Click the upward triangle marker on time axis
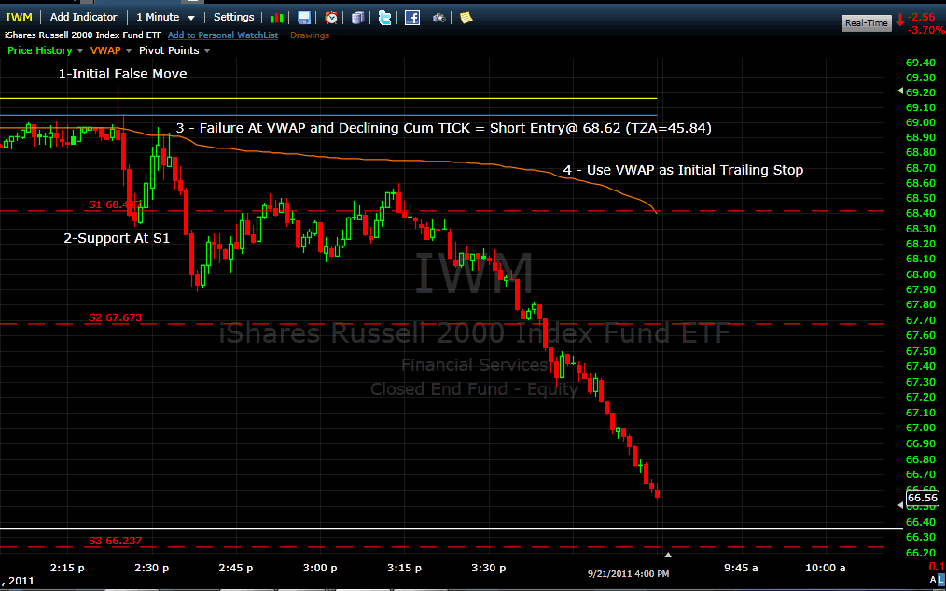Image resolution: width=946 pixels, height=591 pixels. tap(668, 555)
